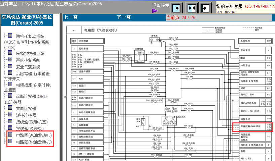This screenshot has height=161, width=275.
Task: Click the 冷却系统 box on the right
Action: click(255, 65)
